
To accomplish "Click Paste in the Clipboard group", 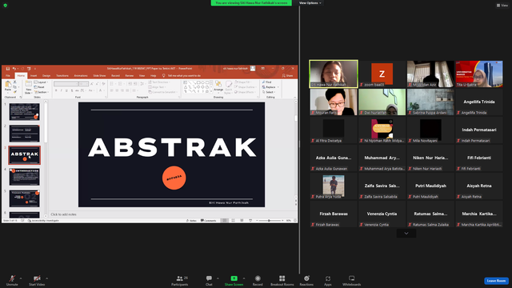I will [x=8, y=86].
